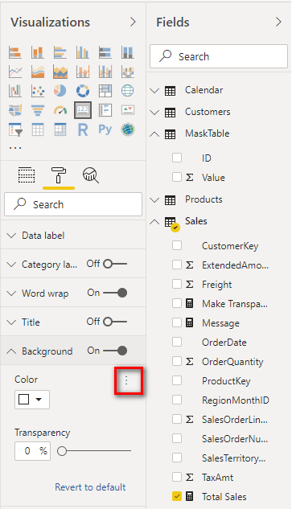The height and width of the screenshot is (509, 292).
Task: Turn off the Word wrap toggle
Action: tap(115, 293)
